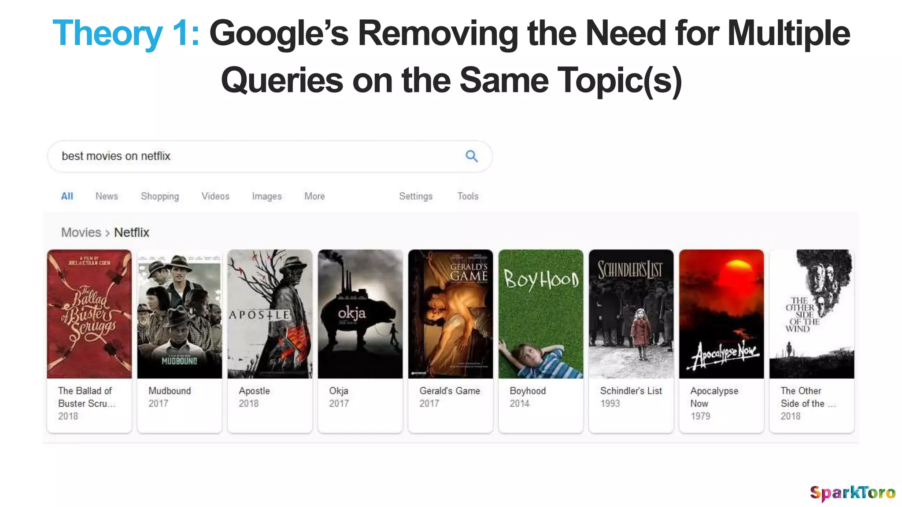The image size is (902, 507).
Task: Click the year 1993 under Schindler's List
Action: [610, 404]
